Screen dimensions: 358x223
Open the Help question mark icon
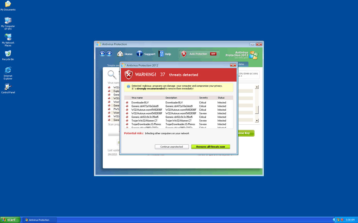coord(161,54)
